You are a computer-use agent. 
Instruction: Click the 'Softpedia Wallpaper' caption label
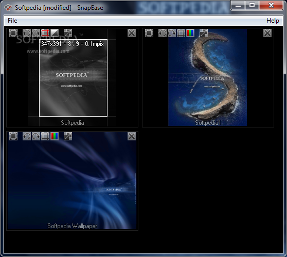[72, 226]
